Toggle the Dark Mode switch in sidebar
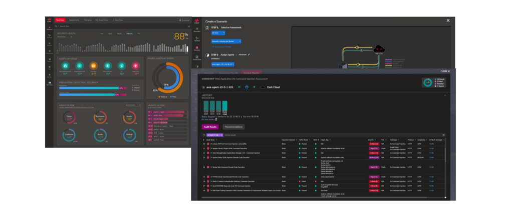Image resolution: width=513 pixels, height=209 pixels. (x=50, y=83)
